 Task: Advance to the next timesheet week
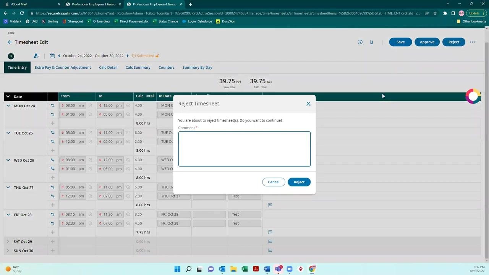tap(128, 56)
